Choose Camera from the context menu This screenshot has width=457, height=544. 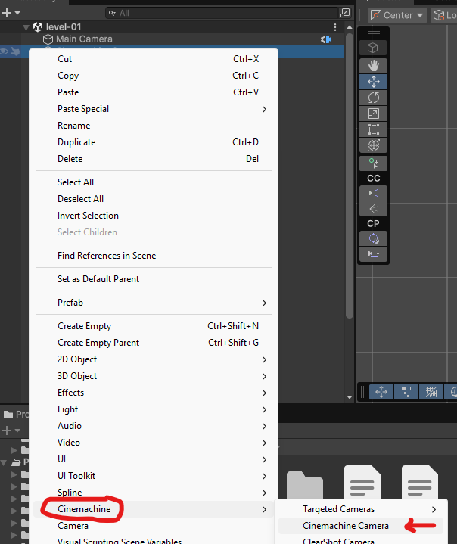click(x=154, y=526)
